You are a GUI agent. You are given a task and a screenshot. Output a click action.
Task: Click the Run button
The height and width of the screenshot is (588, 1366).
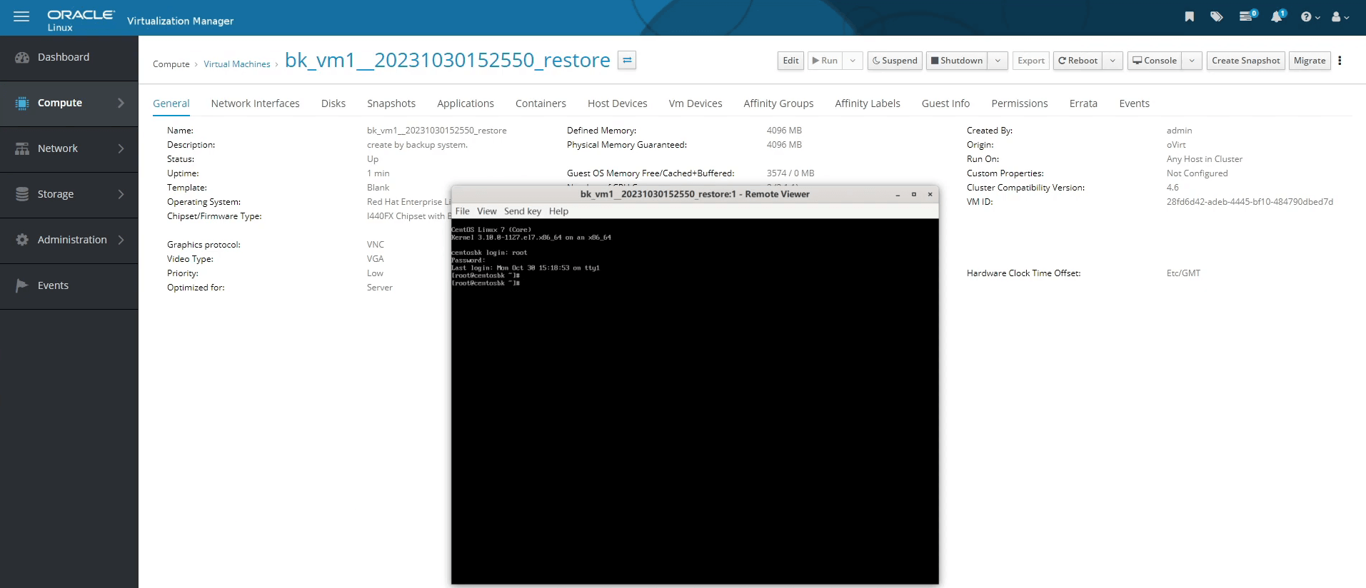(825, 61)
